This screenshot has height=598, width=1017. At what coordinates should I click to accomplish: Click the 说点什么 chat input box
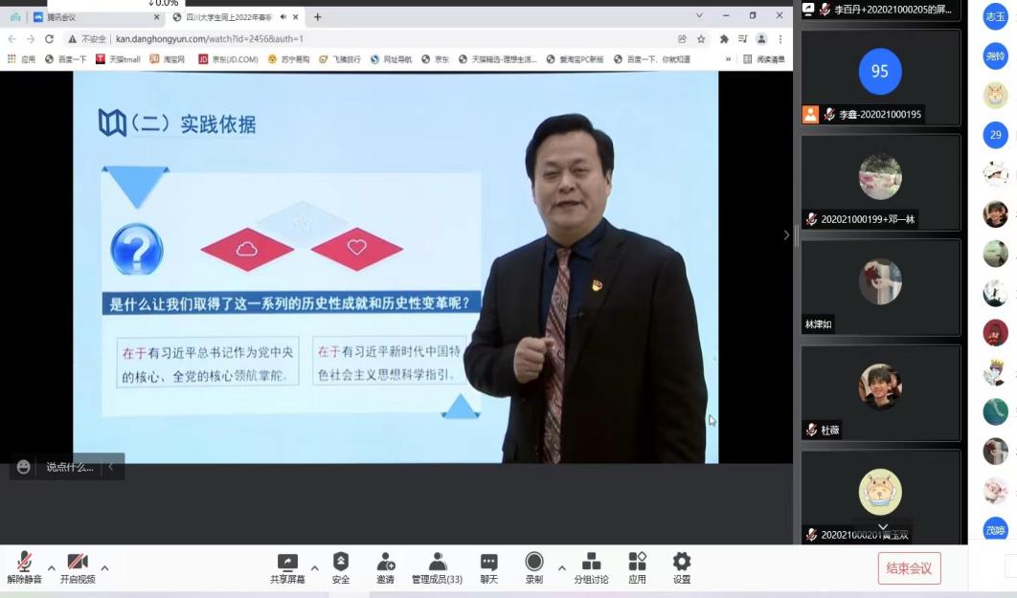coord(69,467)
